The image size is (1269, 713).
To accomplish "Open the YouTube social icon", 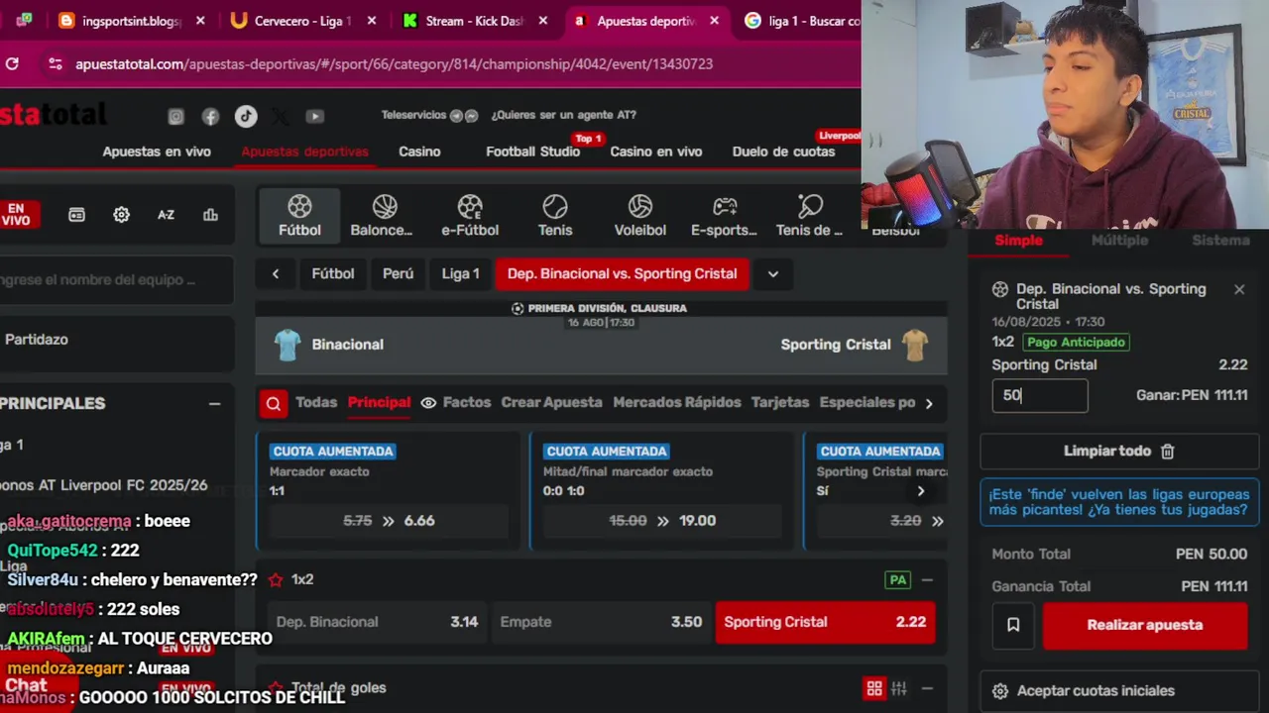I will (314, 116).
